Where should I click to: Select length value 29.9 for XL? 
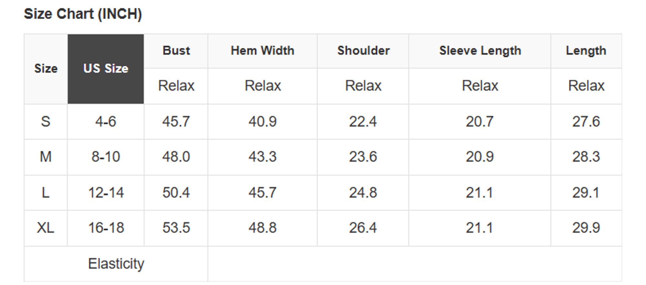(x=586, y=228)
